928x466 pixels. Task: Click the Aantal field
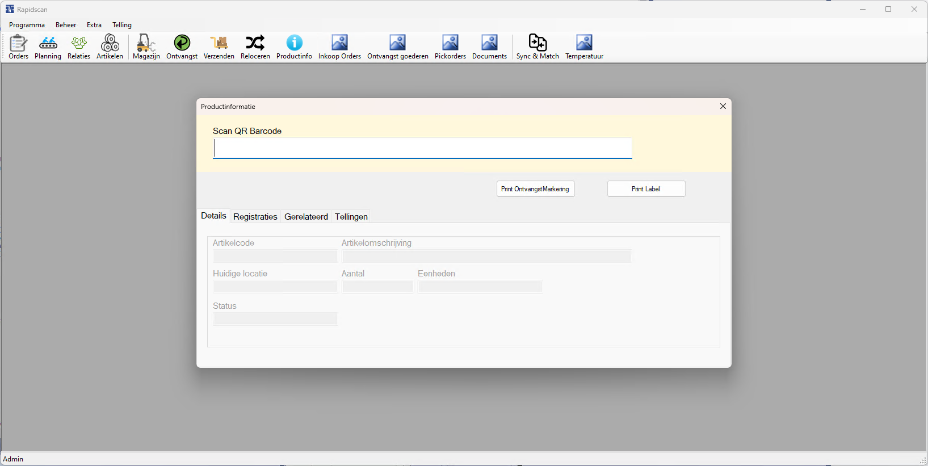coord(377,287)
